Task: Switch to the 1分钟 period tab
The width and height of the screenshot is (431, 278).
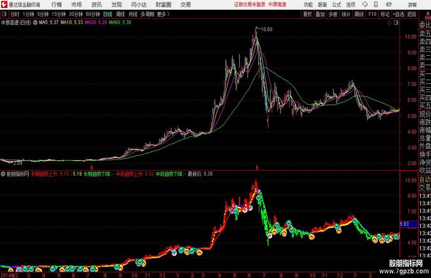Action: coord(28,14)
